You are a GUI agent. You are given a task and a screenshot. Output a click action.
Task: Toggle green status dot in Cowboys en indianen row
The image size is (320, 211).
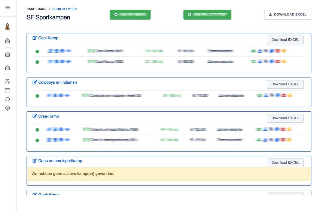[37, 96]
